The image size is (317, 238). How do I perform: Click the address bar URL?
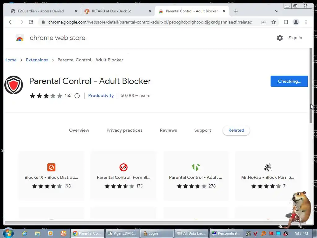click(150, 22)
